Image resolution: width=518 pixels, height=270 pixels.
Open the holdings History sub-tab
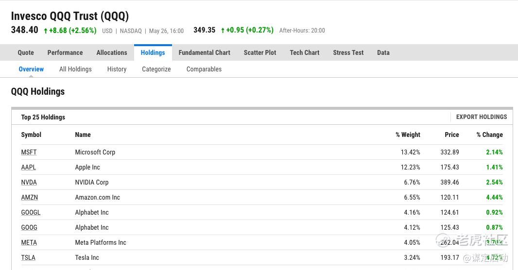117,69
